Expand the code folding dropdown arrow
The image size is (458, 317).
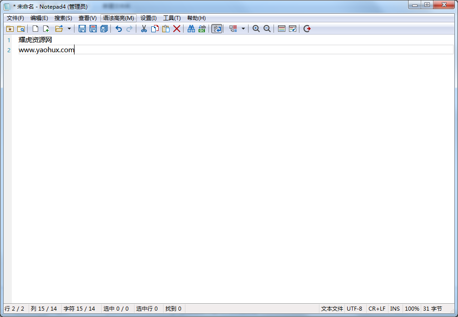point(243,29)
